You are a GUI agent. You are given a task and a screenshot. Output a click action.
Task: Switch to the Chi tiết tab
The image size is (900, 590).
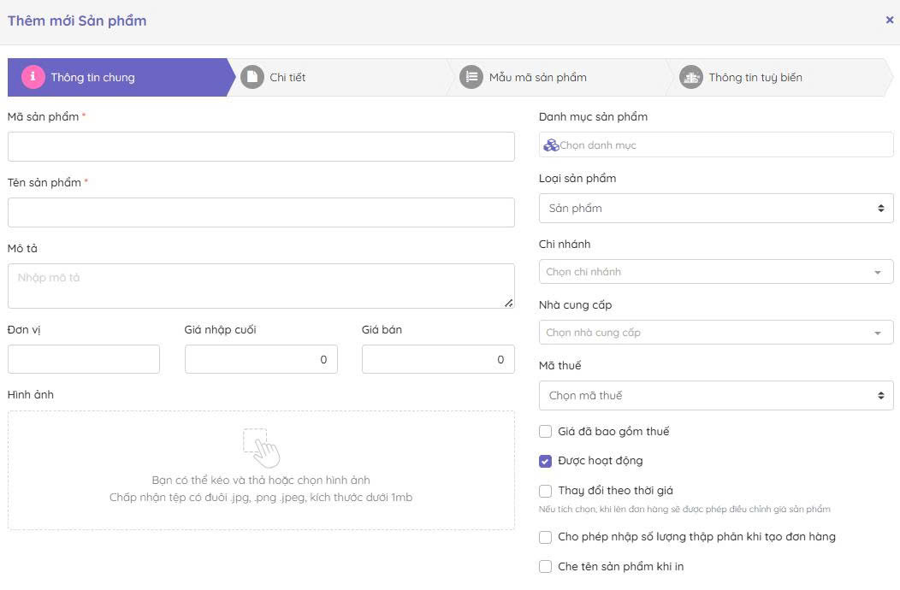coord(287,77)
